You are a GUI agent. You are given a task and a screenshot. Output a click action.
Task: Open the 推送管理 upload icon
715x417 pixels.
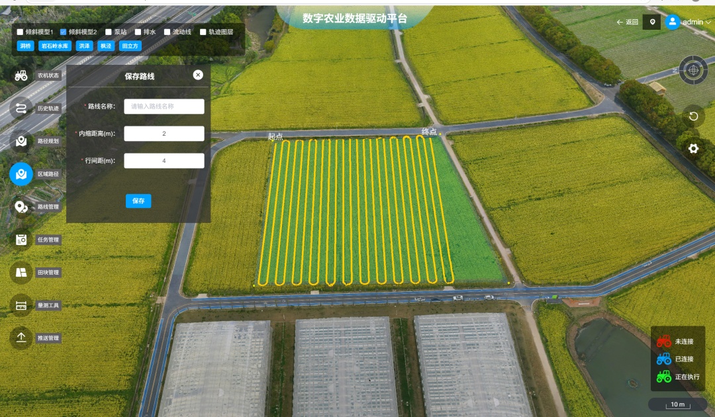pos(21,338)
